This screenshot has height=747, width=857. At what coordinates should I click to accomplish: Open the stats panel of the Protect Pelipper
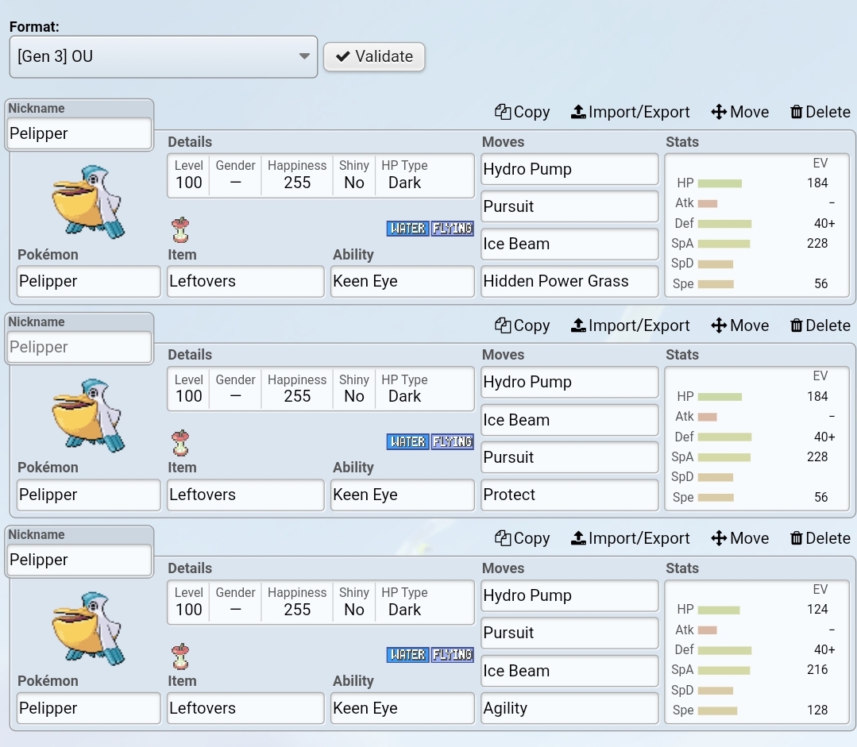click(757, 439)
